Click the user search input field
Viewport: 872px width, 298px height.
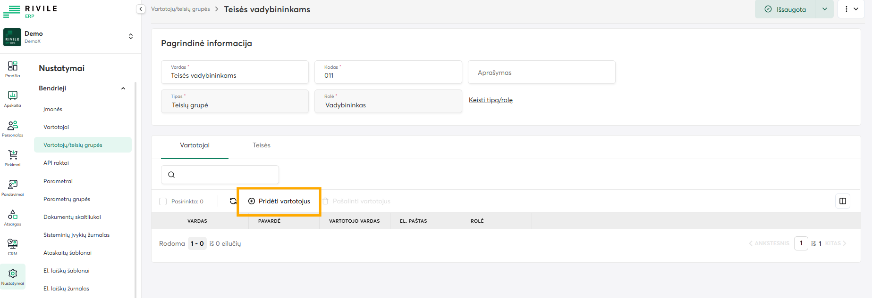pos(226,175)
